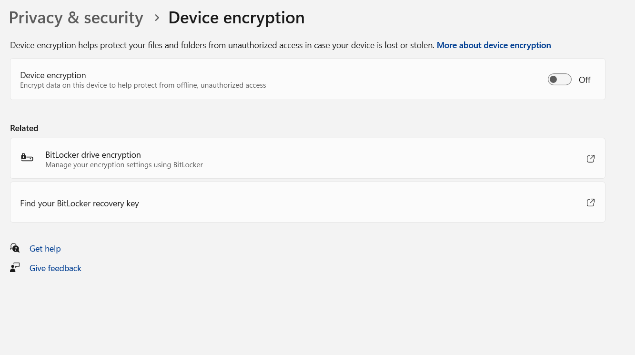Select the Device encryption page heading
The width and height of the screenshot is (635, 355).
236,18
